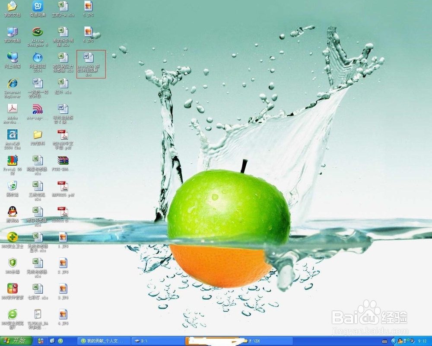Screen dimensions: 432x346
Task: Select 高压锅压力传感器.xls file
Action: (x=63, y=62)
